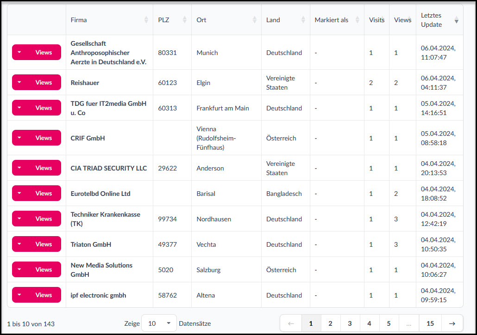Click postal code 80331

[x=167, y=53]
